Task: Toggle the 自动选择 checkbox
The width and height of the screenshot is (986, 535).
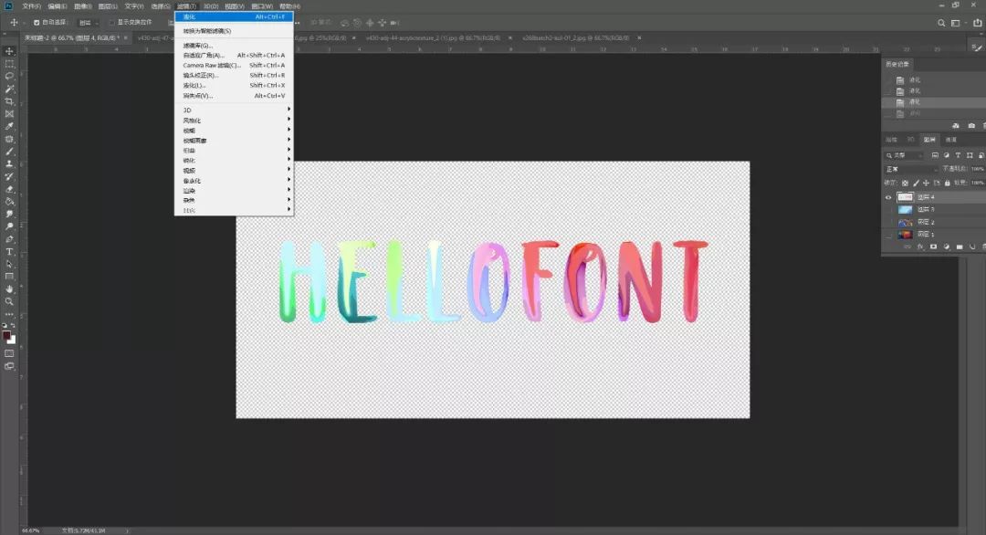Action: click(x=37, y=22)
